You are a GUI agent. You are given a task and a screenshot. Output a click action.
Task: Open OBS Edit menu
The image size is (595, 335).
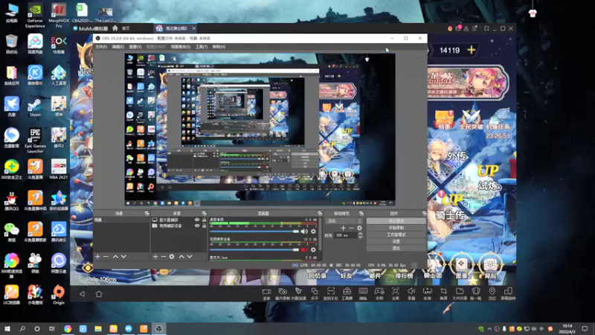pyautogui.click(x=118, y=47)
